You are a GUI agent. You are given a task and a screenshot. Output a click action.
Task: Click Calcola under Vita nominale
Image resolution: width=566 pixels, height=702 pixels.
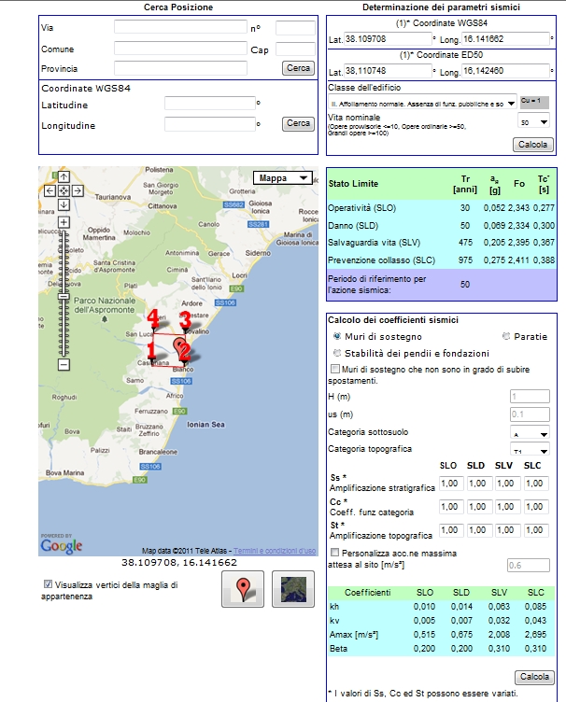click(533, 145)
